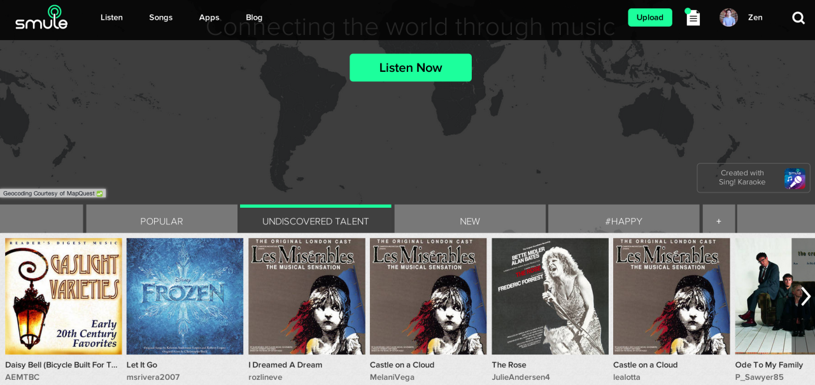Open the Frozen album cover thumbnail

click(x=185, y=296)
